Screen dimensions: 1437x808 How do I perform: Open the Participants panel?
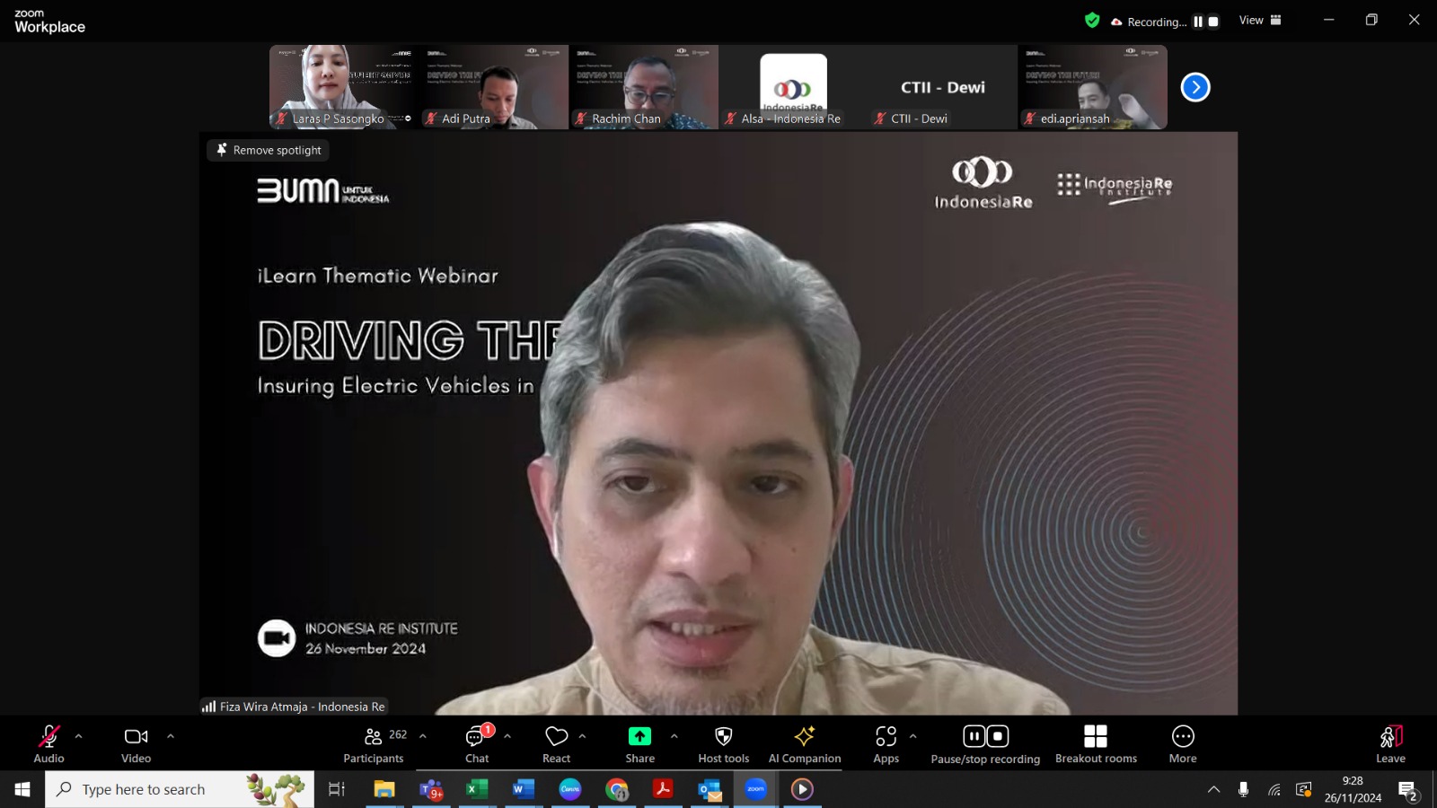(375, 744)
